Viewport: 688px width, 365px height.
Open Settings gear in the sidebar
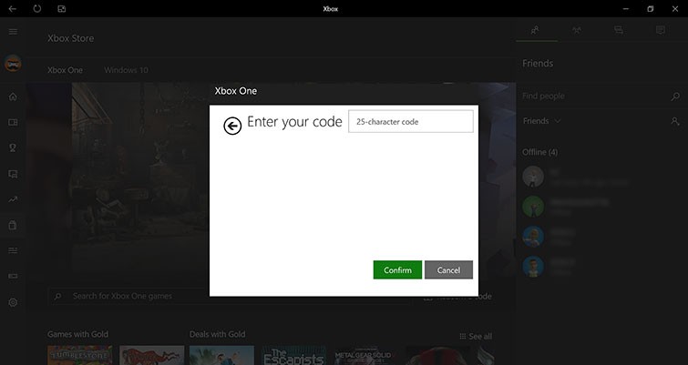tap(13, 302)
